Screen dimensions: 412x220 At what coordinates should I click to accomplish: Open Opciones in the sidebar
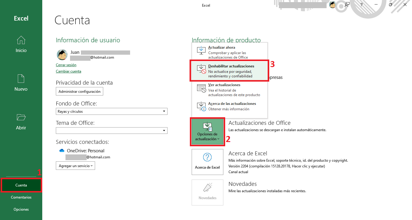[21, 209]
